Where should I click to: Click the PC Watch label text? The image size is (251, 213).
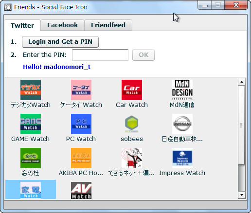tap(81, 139)
